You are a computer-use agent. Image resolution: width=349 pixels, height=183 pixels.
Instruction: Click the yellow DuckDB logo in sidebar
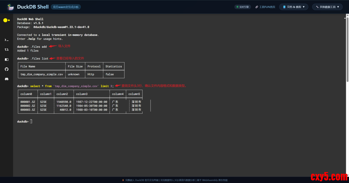(6, 20)
